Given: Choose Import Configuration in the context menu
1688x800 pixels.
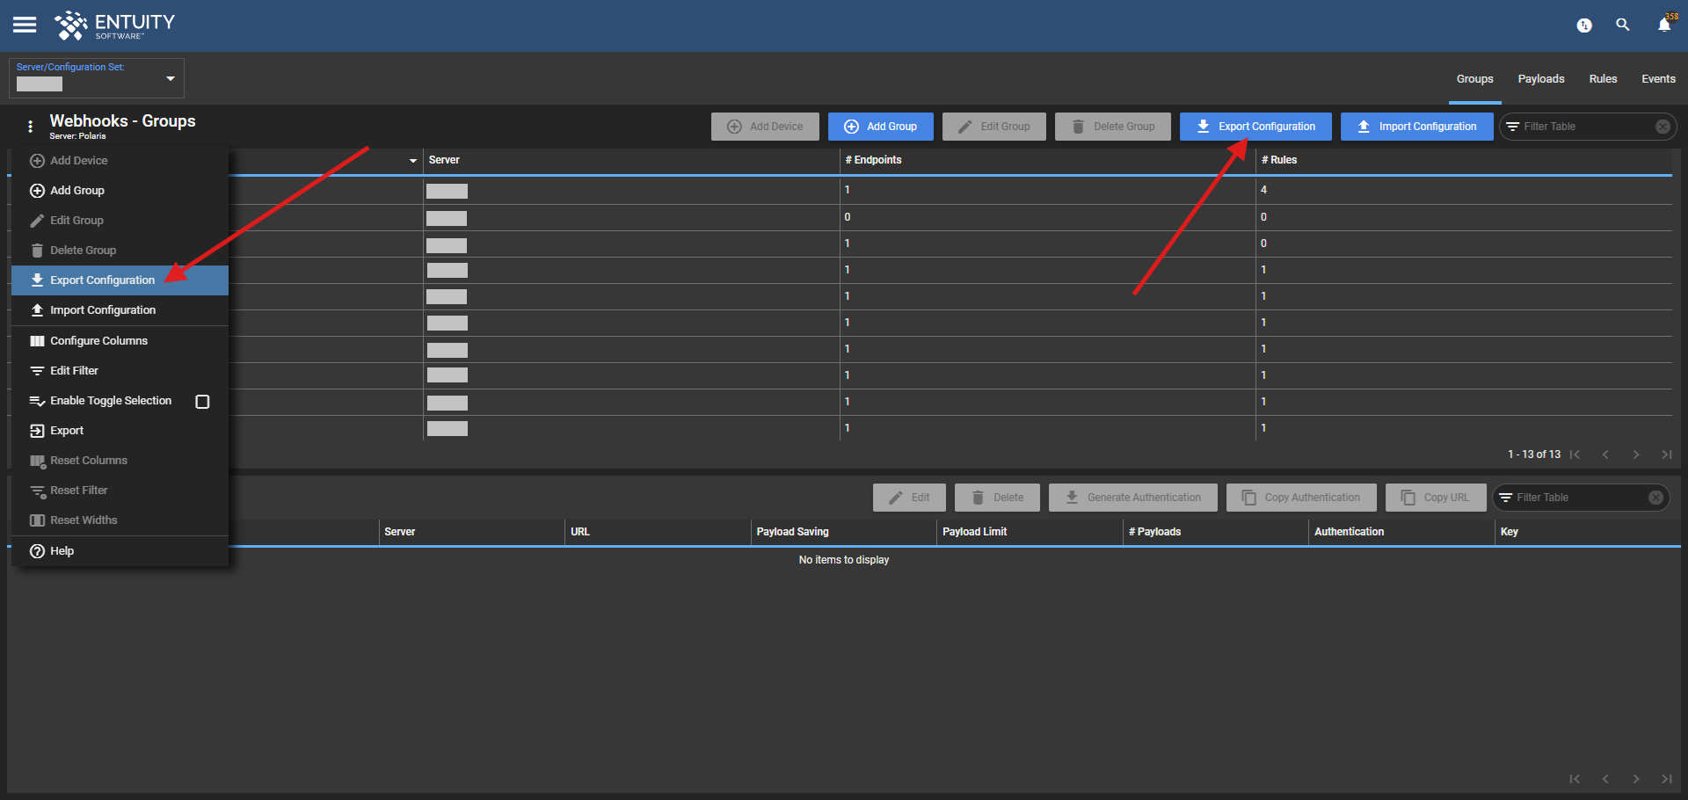Looking at the screenshot, I should tap(120, 310).
